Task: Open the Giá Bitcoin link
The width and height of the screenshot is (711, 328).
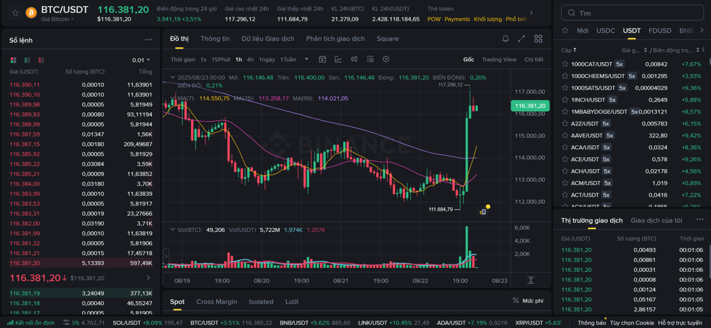Action: click(57, 19)
